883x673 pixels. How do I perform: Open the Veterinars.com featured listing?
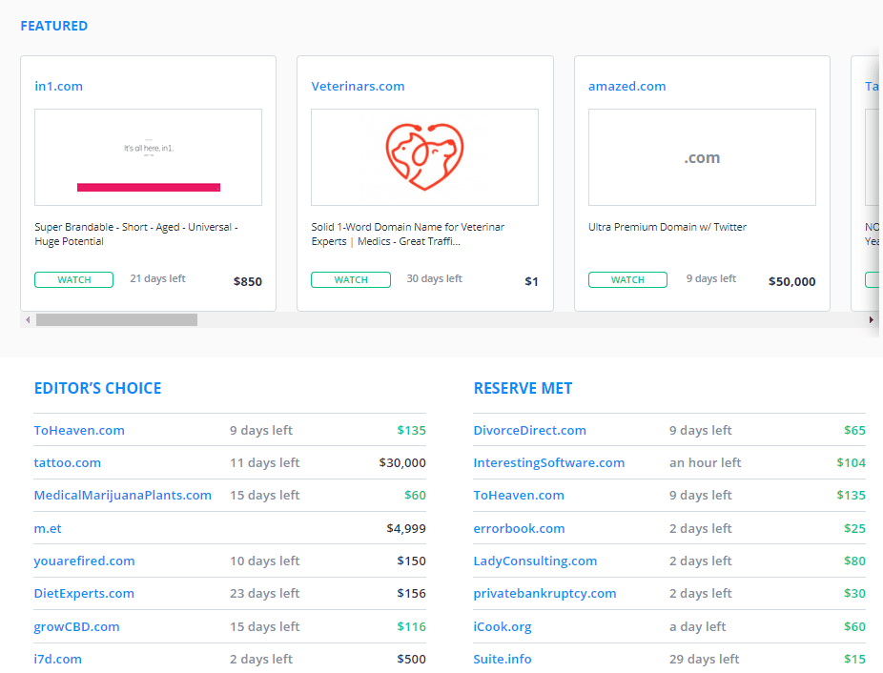[x=358, y=86]
